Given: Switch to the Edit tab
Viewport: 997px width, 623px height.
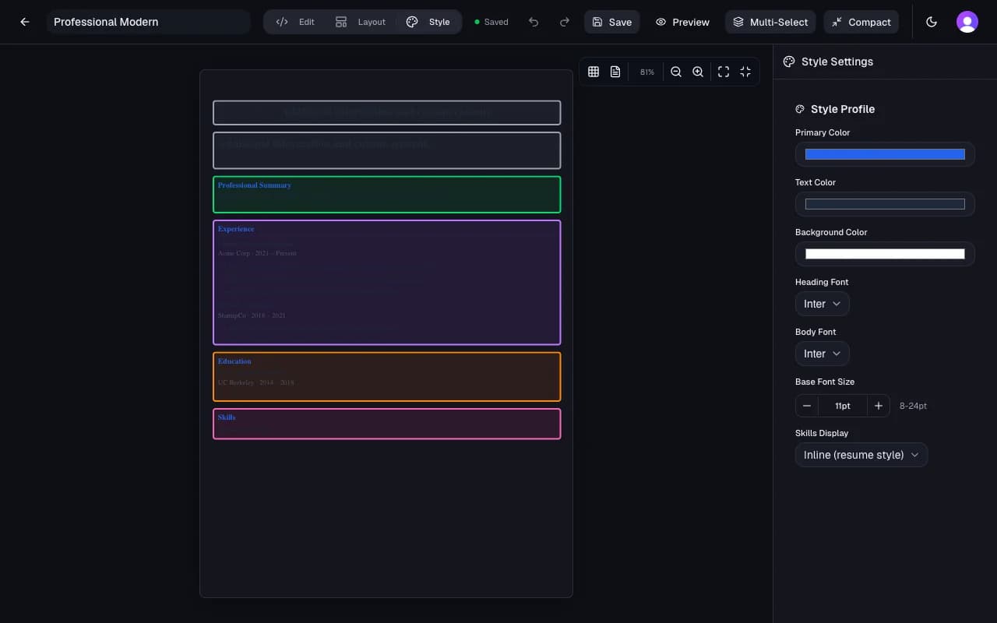Looking at the screenshot, I should (295, 22).
